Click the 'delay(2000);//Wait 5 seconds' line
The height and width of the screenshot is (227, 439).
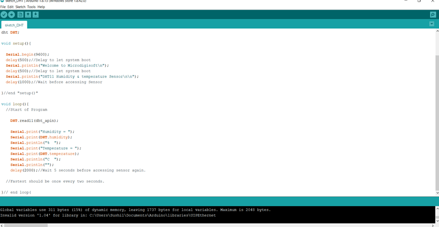(78, 170)
